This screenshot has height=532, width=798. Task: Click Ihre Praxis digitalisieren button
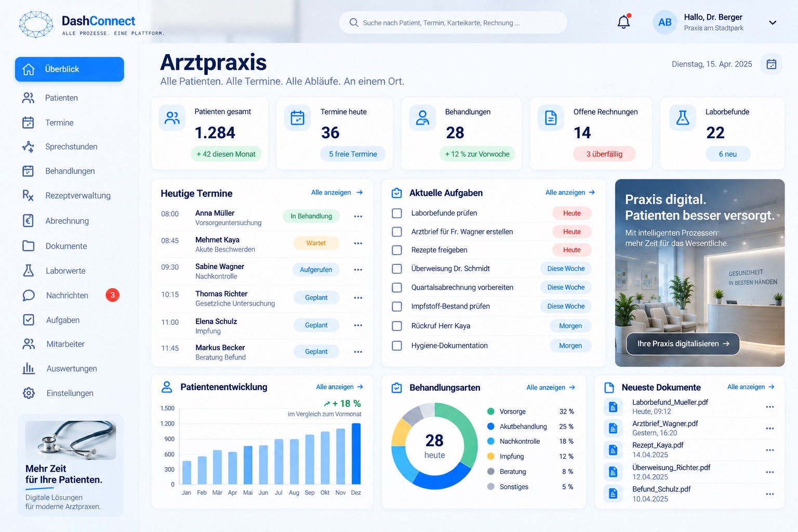683,344
